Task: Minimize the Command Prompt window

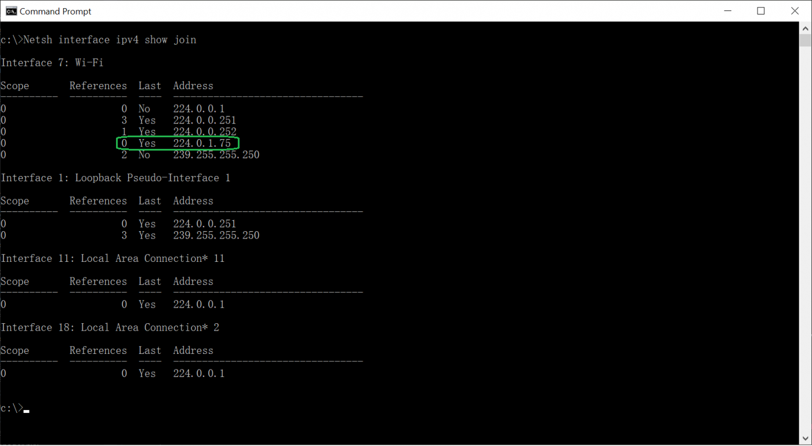Action: click(727, 11)
